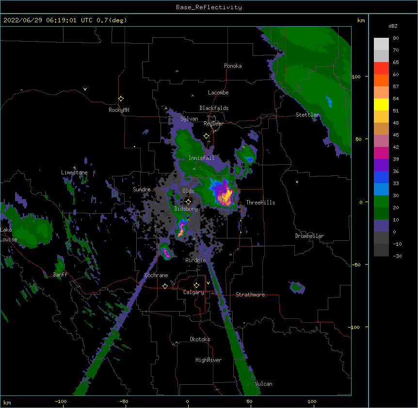Image resolution: width=418 pixels, height=408 pixels.
Task: Click the bright green legend swatch below 30
Action: coord(381,202)
